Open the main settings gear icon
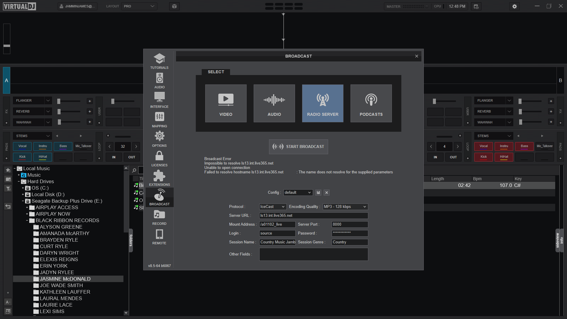The image size is (567, 319). 514,6
